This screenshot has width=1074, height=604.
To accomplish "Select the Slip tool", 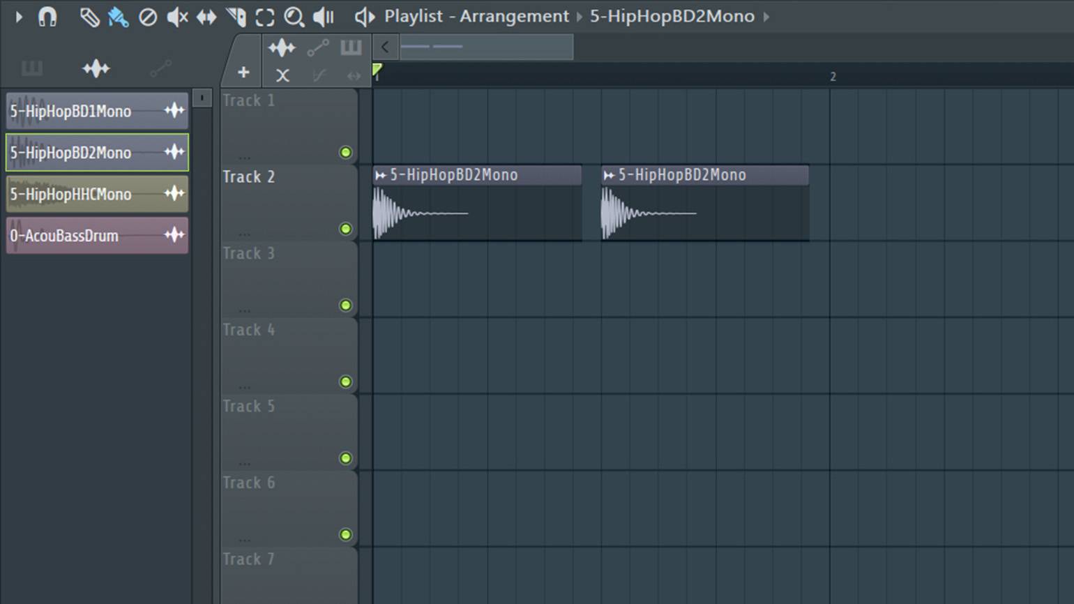I will click(206, 17).
